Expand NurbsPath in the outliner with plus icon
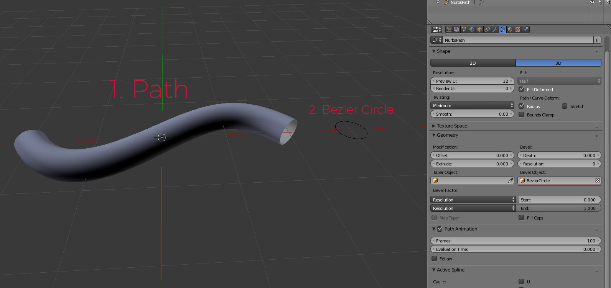This screenshot has height=288, width=611. [438, 2]
